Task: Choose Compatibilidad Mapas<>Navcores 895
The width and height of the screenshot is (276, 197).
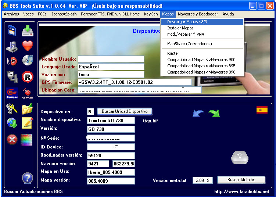Action: [202, 66]
